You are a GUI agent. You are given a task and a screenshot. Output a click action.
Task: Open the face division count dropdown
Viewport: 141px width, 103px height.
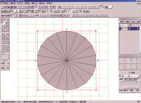(x=16, y=16)
